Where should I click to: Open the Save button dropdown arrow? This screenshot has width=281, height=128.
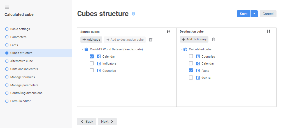coord(254,14)
